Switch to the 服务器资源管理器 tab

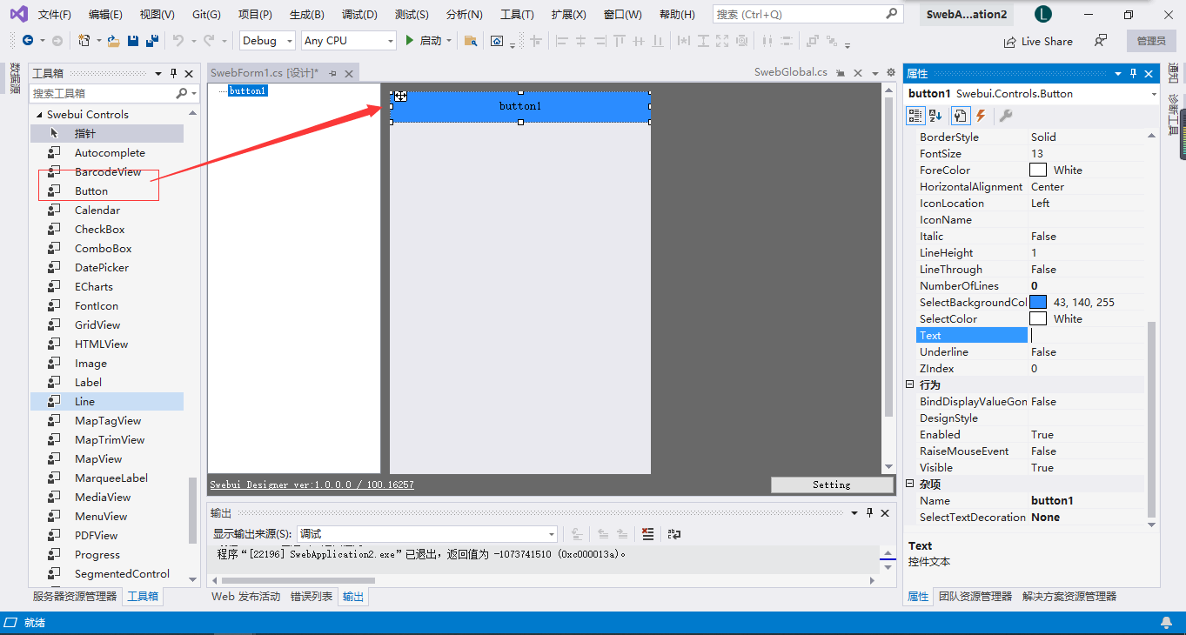75,597
